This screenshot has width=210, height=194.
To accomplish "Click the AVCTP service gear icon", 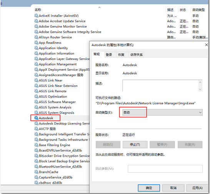I will (36, 129).
